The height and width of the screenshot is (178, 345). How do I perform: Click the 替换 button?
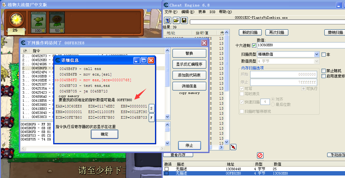click(189, 53)
